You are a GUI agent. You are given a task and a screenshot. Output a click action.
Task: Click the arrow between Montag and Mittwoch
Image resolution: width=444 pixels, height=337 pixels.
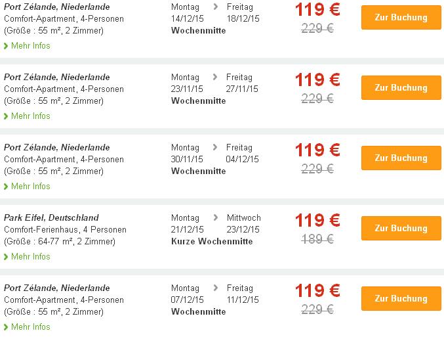(215, 218)
